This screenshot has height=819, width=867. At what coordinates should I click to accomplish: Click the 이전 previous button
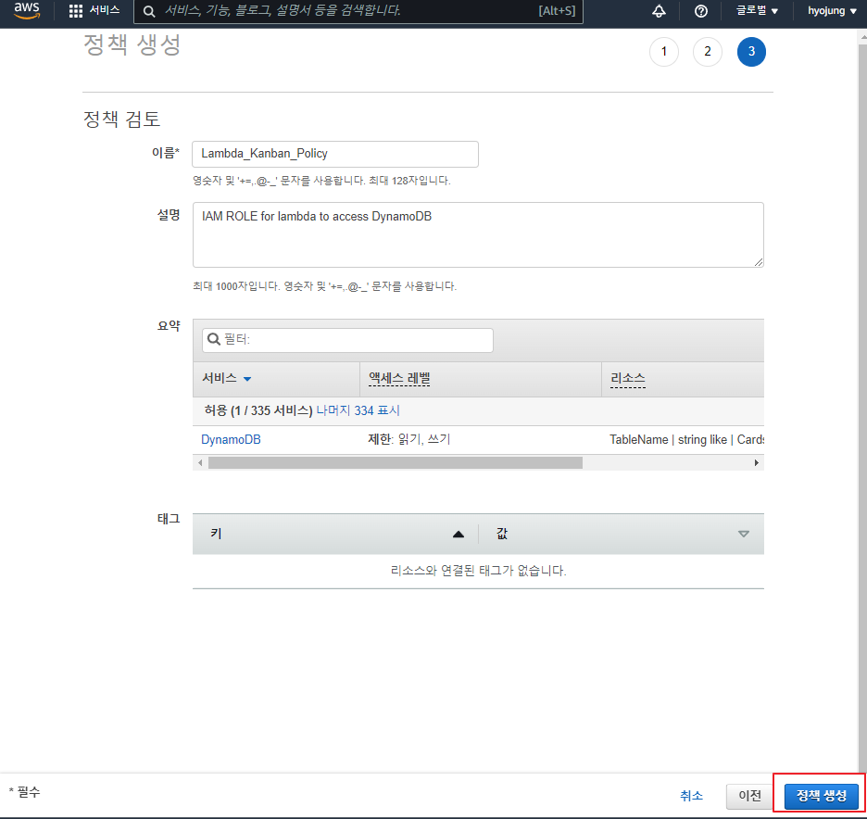[749, 796]
